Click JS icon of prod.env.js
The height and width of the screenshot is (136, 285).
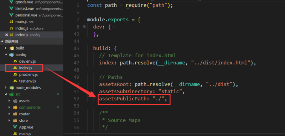point(15,74)
